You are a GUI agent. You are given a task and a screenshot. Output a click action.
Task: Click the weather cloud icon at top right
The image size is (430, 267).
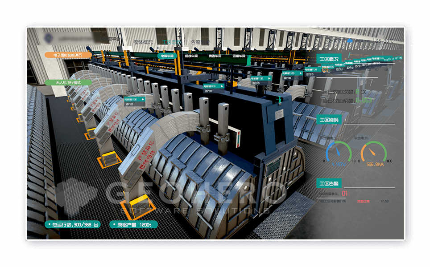pyautogui.click(x=351, y=41)
